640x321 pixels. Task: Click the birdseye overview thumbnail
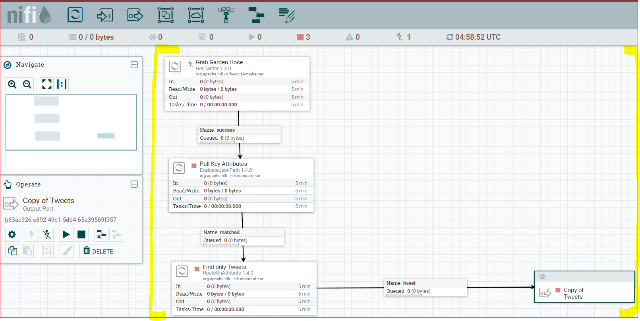[x=71, y=122]
